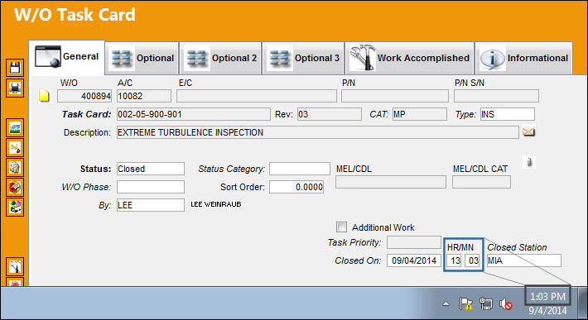Click the MEL/CDL CAT field

(x=481, y=182)
